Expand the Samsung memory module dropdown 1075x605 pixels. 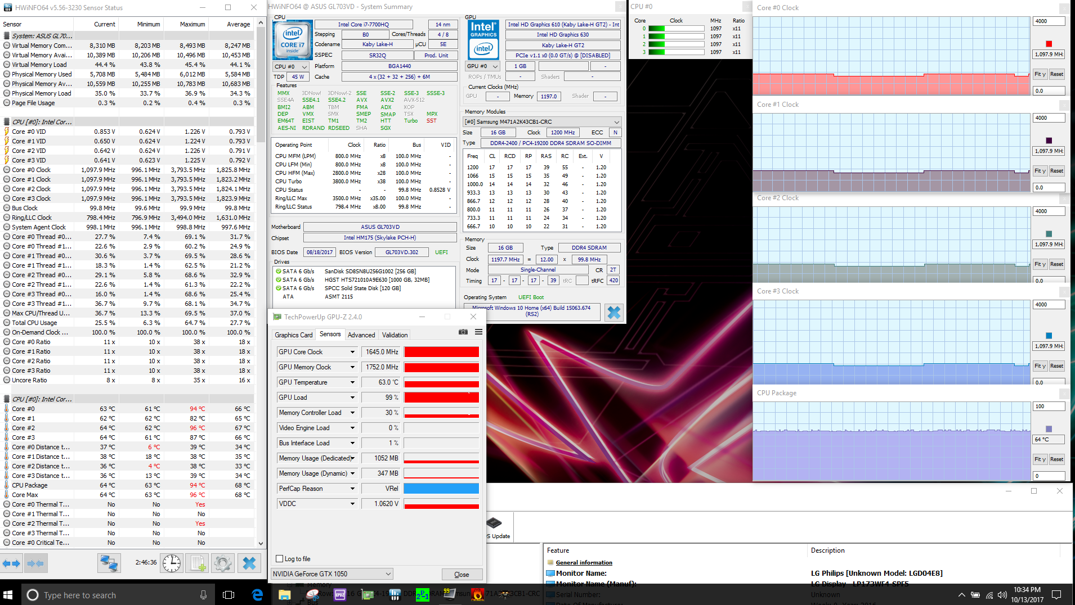541,122
